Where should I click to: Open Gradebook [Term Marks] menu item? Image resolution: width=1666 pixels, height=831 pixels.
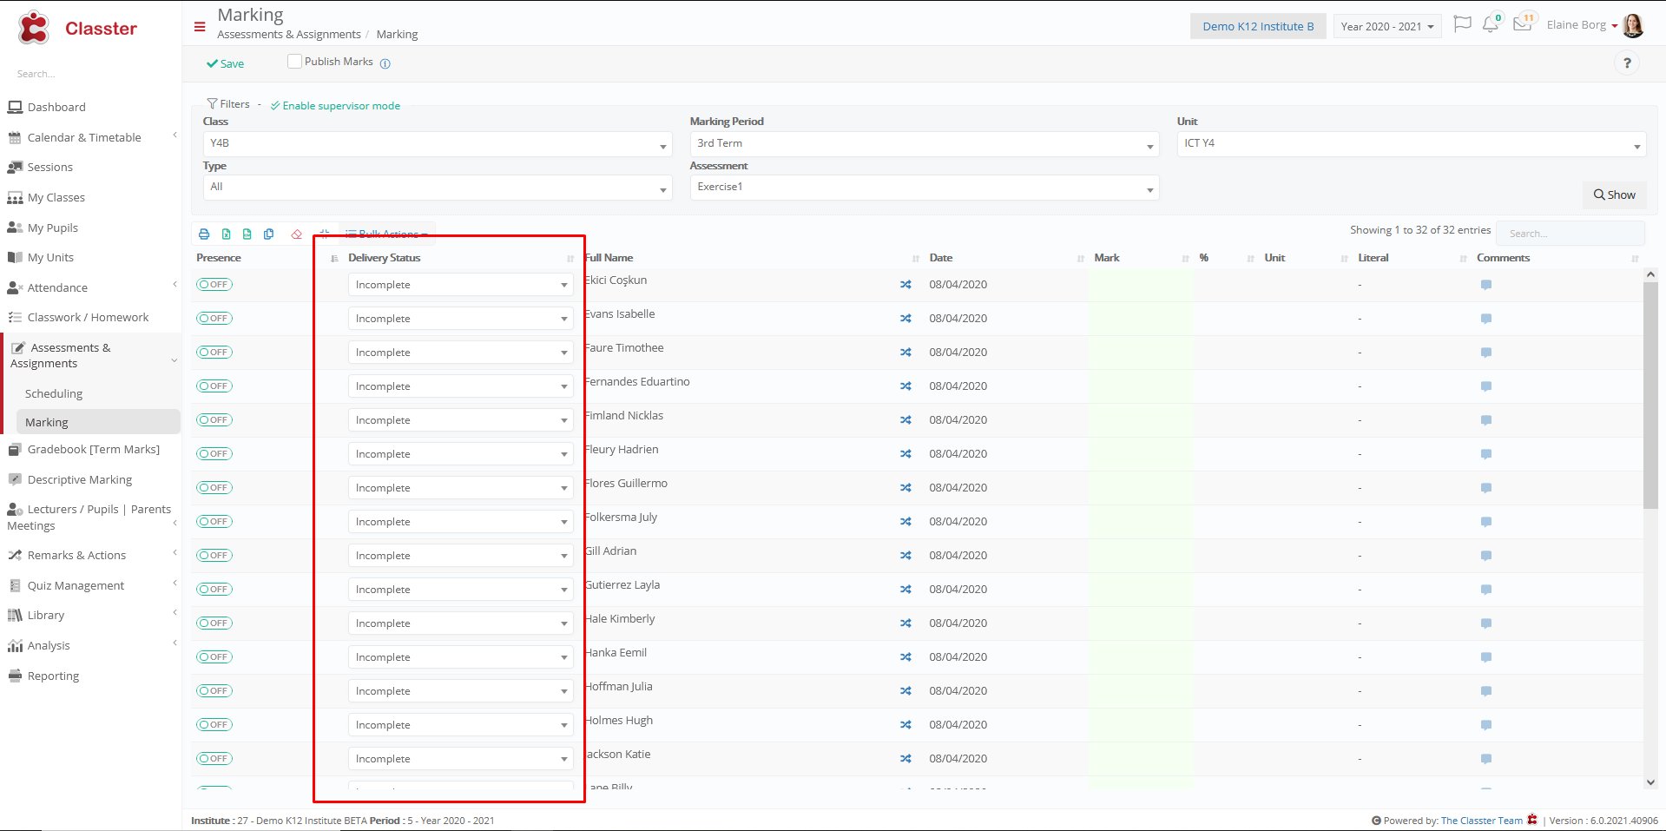pyautogui.click(x=94, y=450)
